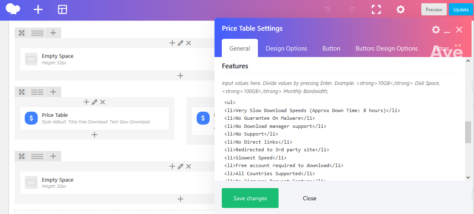
Task: Click the cloud logo icon in top bar
Action: (13, 9)
